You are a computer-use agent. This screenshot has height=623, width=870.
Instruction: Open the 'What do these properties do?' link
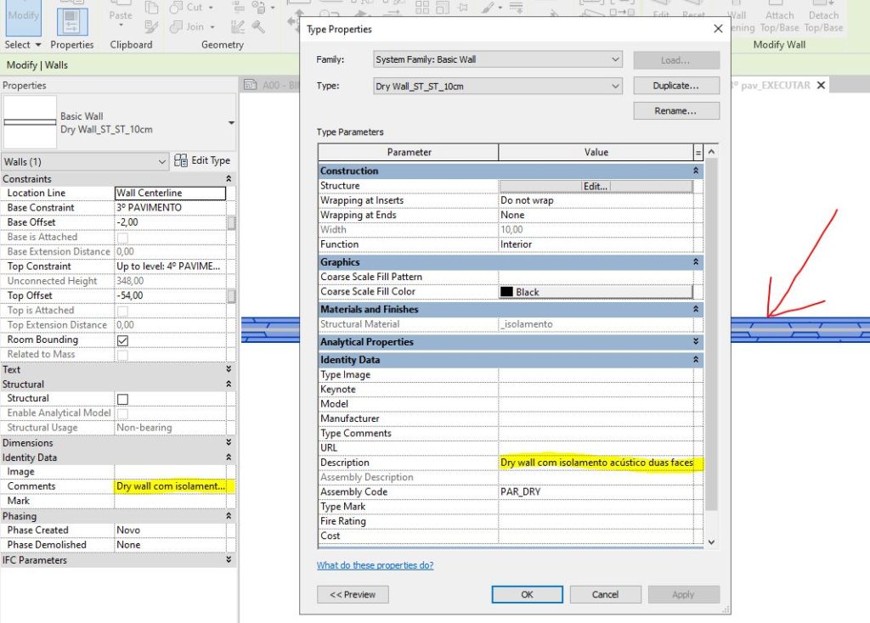pos(375,564)
